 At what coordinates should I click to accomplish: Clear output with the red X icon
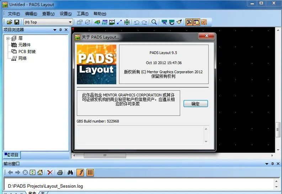[x=50, y=173]
